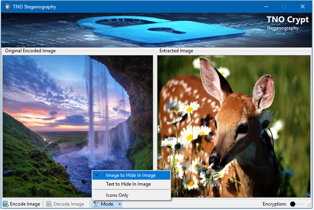Click the TNO Crypt banner title
Viewport: 314px width, 210px height.
pyautogui.click(x=288, y=19)
